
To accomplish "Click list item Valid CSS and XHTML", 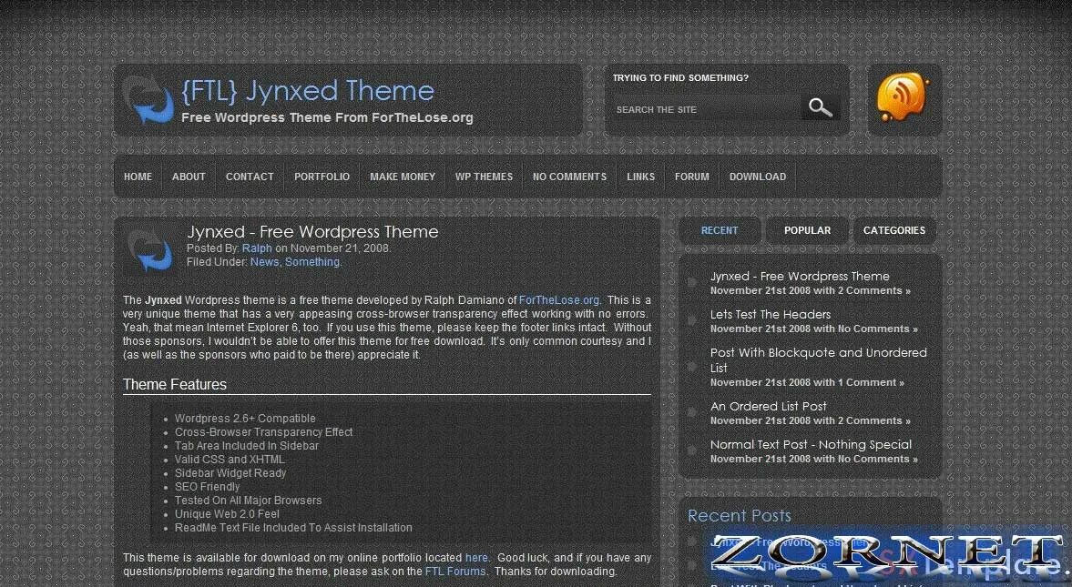I will [229, 460].
